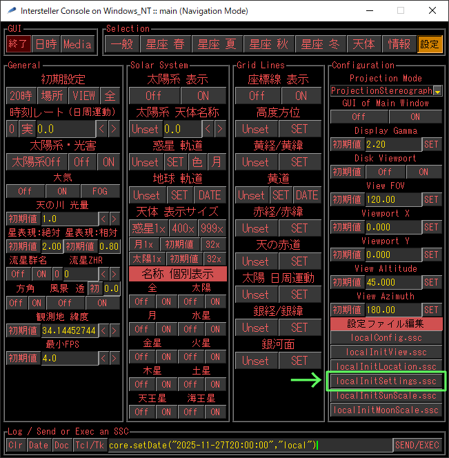The height and width of the screenshot is (458, 449).
Task: Select the 天体 selection tab
Action: click(x=363, y=44)
